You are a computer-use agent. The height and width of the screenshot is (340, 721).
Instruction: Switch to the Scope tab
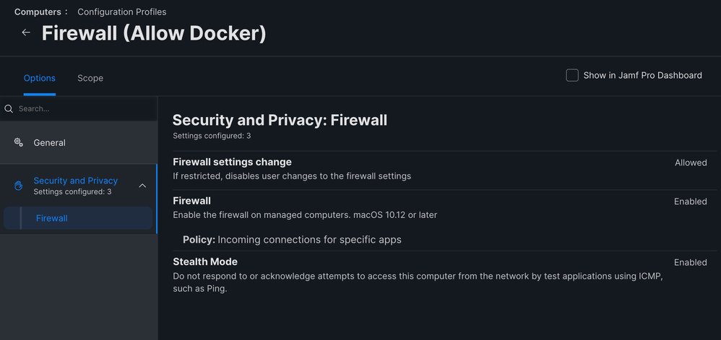(x=90, y=78)
